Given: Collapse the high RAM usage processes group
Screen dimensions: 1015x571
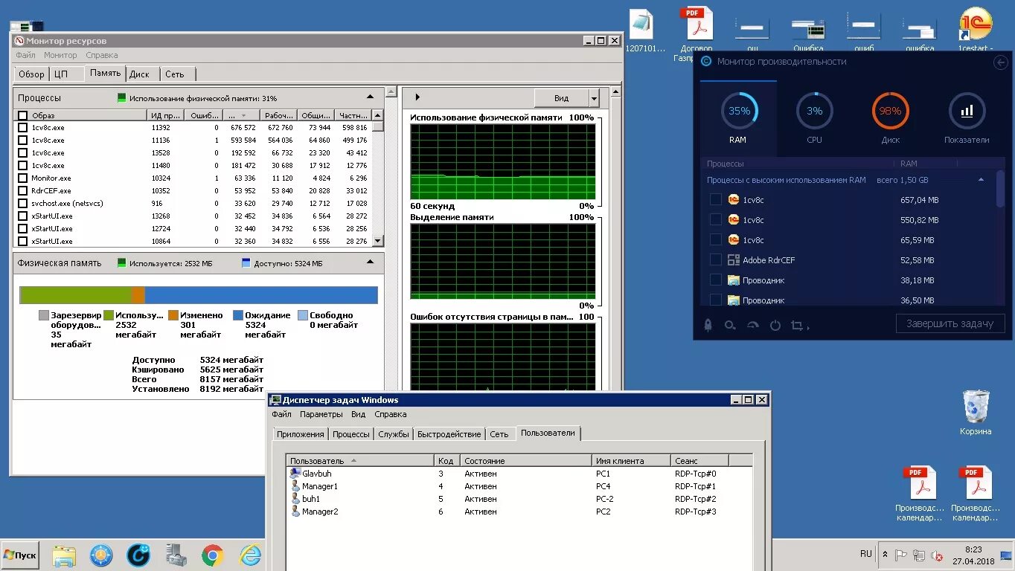Looking at the screenshot, I should [982, 180].
